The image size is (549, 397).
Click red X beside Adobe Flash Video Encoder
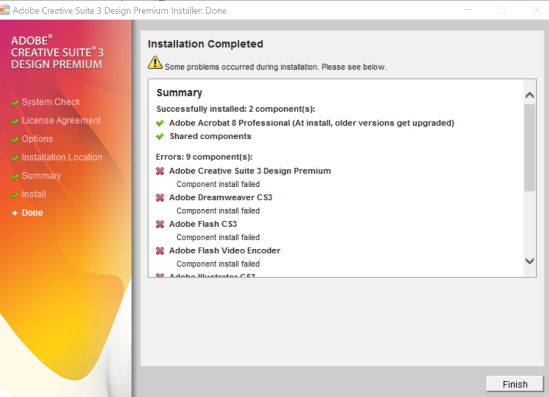tap(160, 251)
